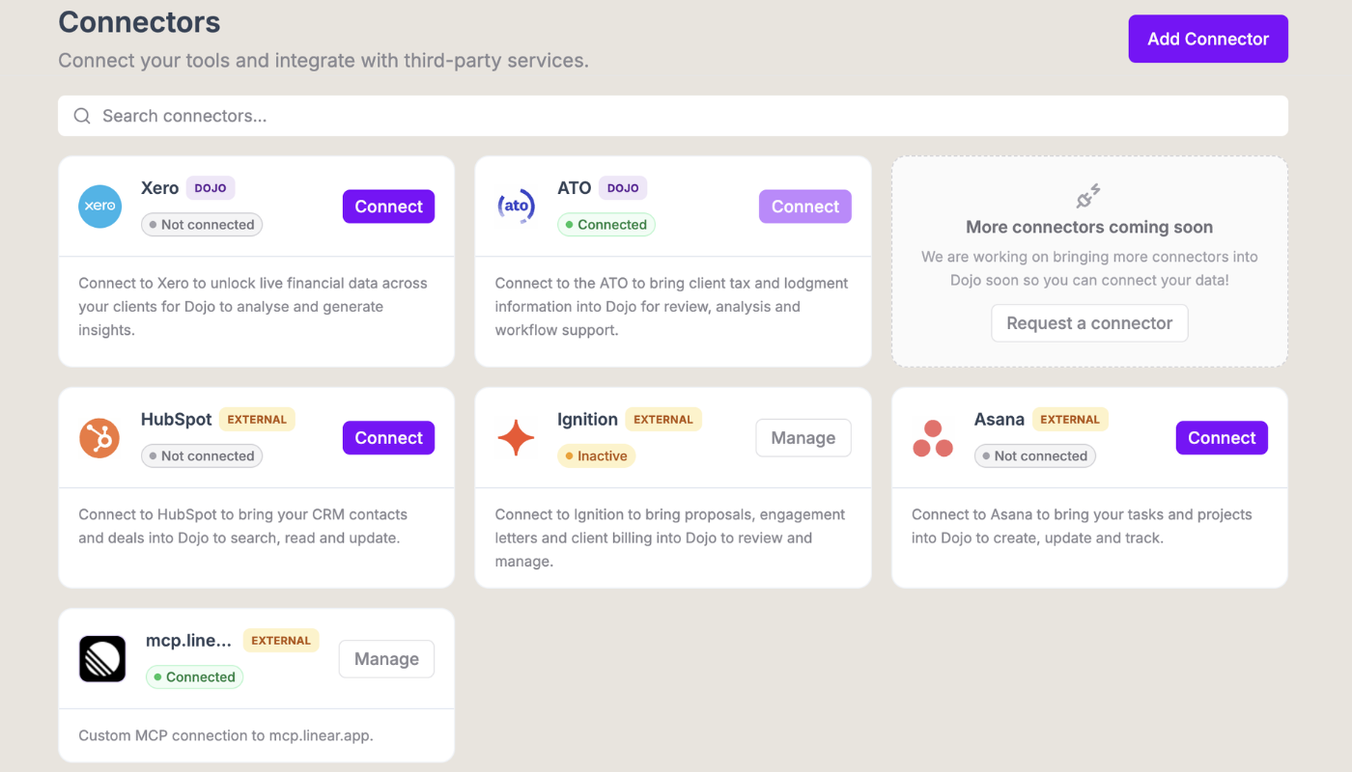Click Asana's Not connected status pill
Viewport: 1352px width, 772px height.
coord(1035,456)
